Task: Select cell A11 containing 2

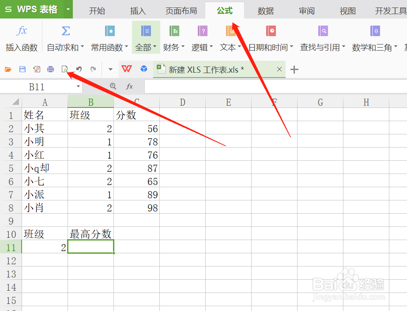Action: click(x=45, y=247)
